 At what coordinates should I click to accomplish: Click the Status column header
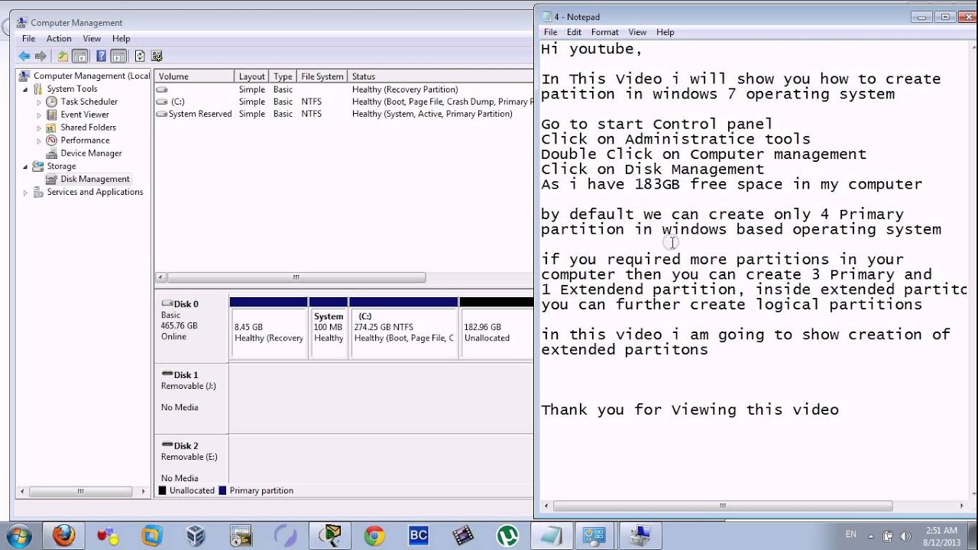point(440,76)
